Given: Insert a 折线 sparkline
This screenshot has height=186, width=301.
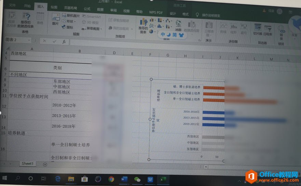Looking at the screenshot, I should coord(223,28).
